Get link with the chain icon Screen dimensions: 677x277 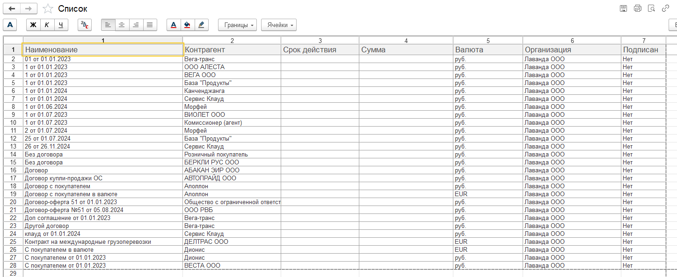[x=665, y=8]
